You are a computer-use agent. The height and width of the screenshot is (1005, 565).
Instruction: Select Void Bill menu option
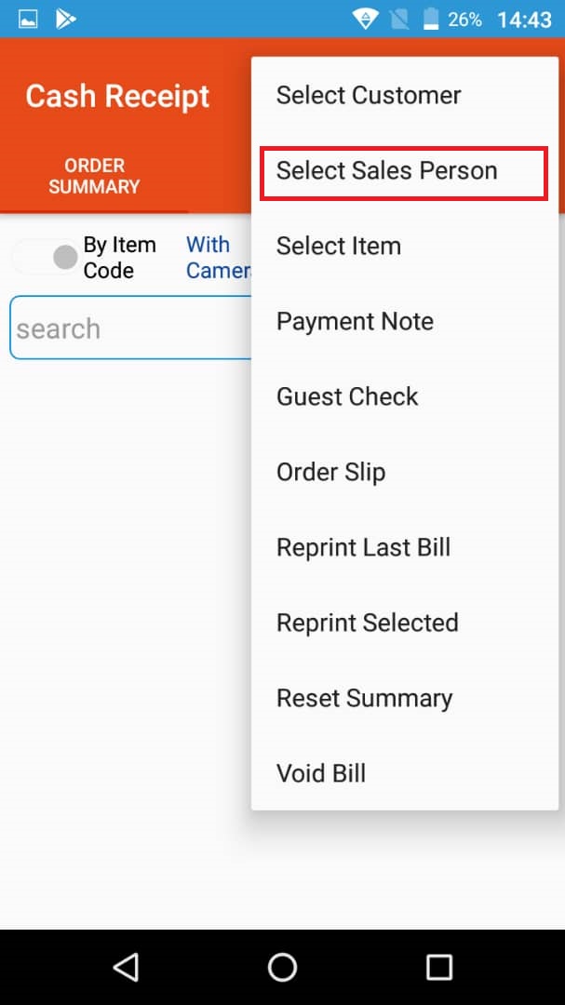pos(321,773)
